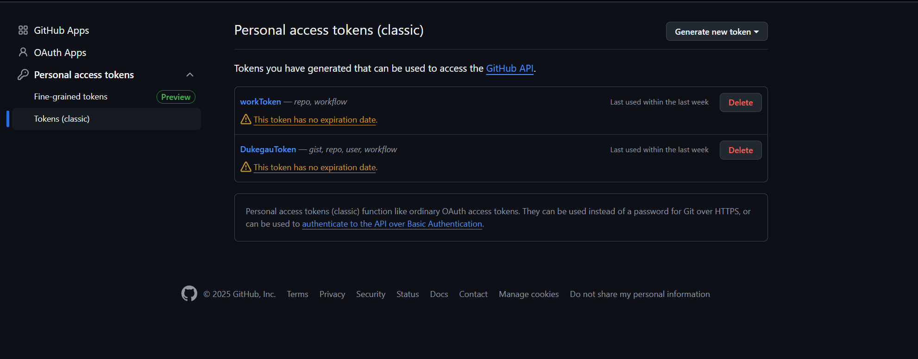Collapse the Personal access tokens section
The width and height of the screenshot is (918, 359).
click(189, 74)
